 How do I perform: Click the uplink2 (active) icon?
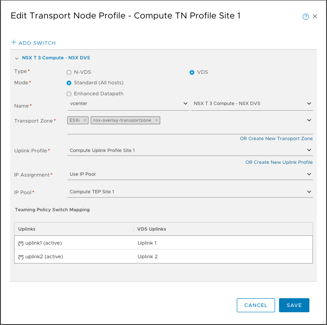coord(20,256)
